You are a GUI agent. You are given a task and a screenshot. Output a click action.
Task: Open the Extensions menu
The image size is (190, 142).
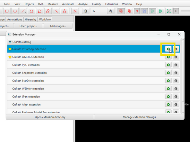[111, 4]
